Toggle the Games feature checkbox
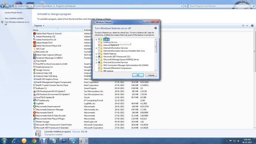Screen dimensions: 256x144 click(99, 39)
